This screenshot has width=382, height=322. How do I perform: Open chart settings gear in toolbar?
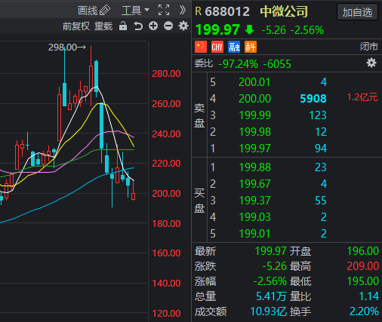[x=183, y=26]
